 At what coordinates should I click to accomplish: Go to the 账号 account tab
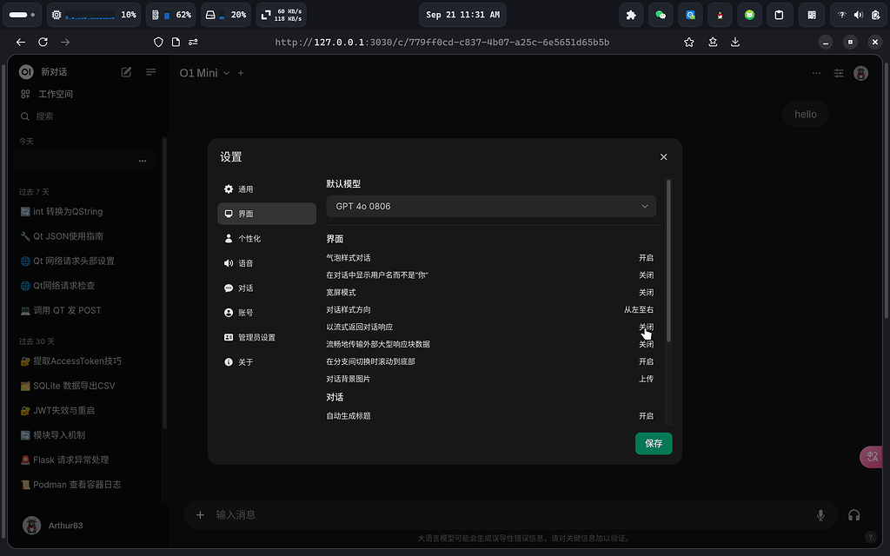pos(267,313)
